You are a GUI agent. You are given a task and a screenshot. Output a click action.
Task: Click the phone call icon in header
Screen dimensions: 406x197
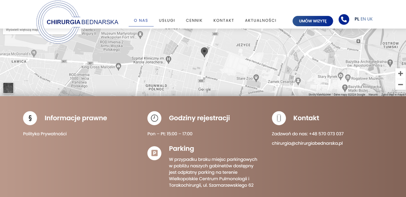pyautogui.click(x=344, y=19)
